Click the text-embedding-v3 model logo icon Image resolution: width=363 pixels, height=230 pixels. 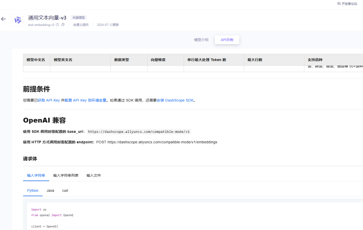click(x=18, y=20)
